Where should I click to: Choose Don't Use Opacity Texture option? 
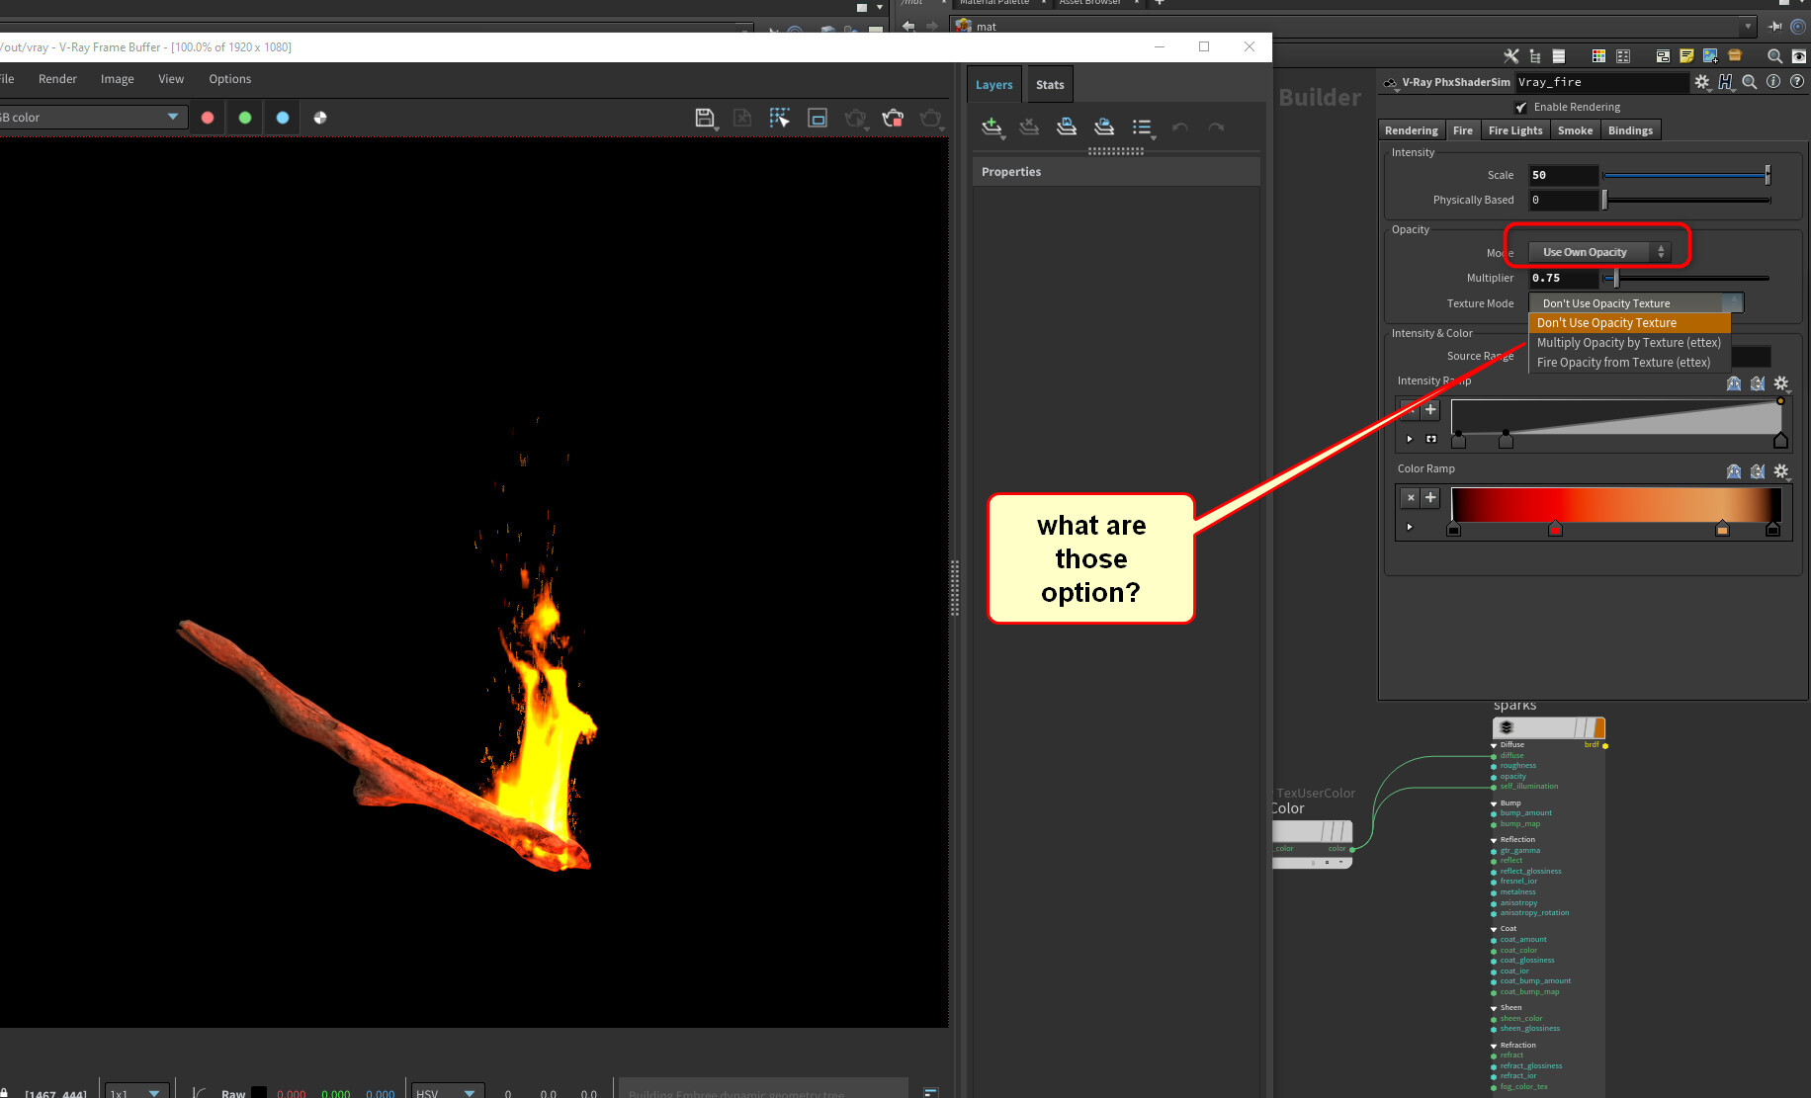(x=1629, y=323)
